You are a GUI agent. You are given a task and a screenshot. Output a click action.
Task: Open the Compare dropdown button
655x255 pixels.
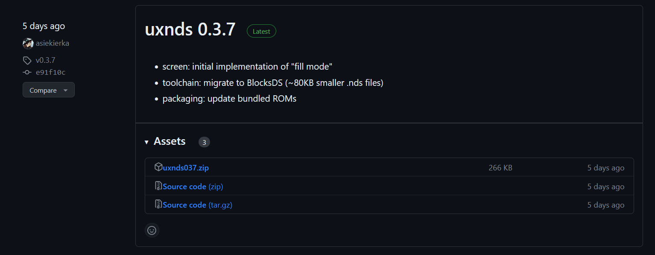48,90
